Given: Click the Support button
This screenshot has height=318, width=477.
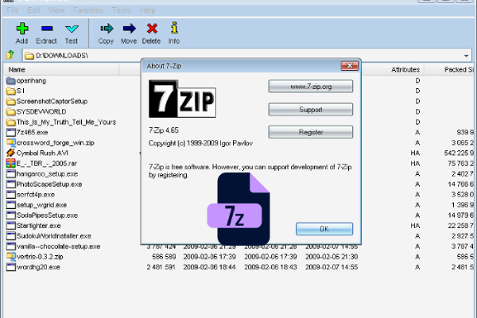Looking at the screenshot, I should click(x=310, y=109).
